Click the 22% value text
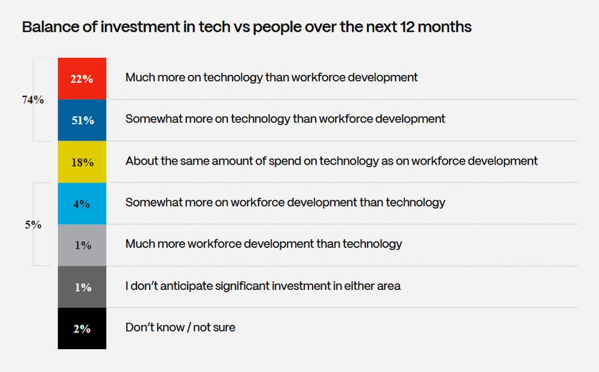The height and width of the screenshot is (372, 599). [x=81, y=79]
